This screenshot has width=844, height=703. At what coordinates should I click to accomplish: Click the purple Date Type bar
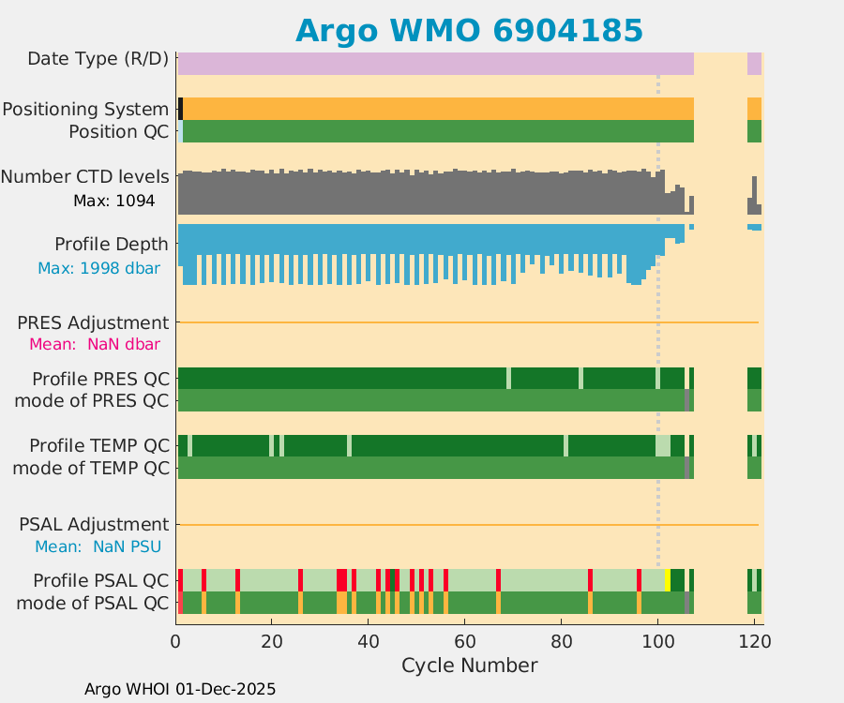coord(435,63)
